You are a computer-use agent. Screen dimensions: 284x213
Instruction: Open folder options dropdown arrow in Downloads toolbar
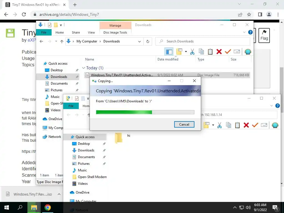point(186,52)
